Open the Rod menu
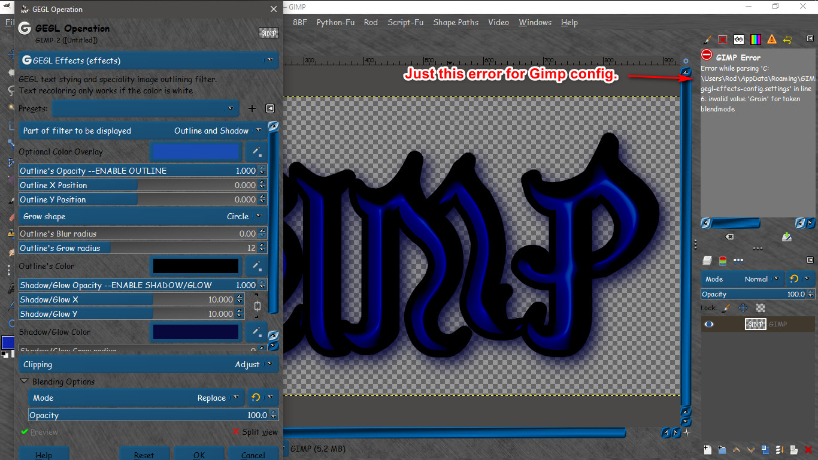Image resolution: width=818 pixels, height=460 pixels. coord(371,22)
